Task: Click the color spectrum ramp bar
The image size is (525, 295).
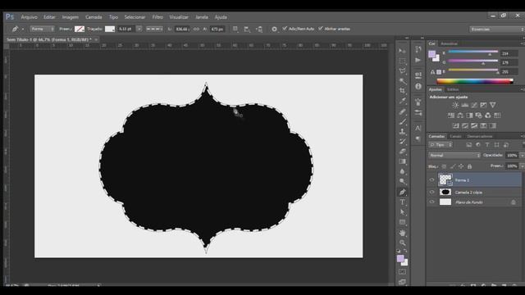Action: pyautogui.click(x=475, y=81)
